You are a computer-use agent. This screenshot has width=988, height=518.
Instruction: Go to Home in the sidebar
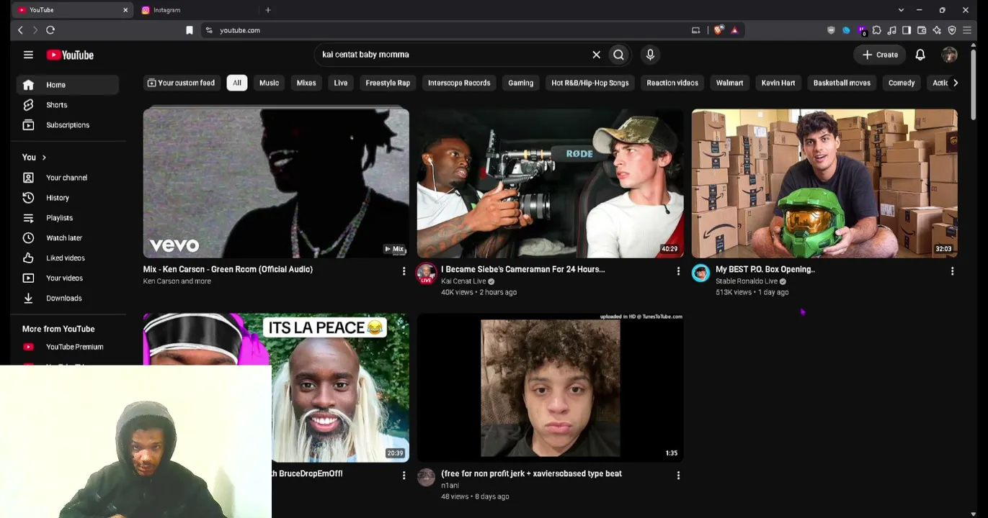68,85
